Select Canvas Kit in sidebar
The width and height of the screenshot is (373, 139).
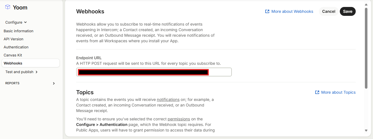point(13,55)
